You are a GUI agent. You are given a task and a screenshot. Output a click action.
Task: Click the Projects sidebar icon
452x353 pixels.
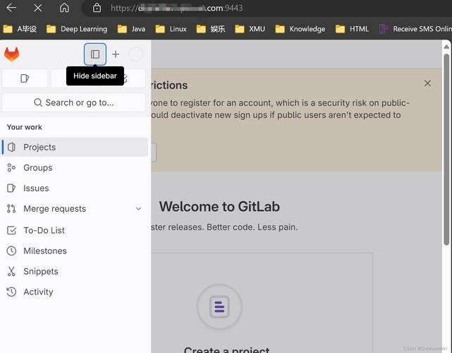click(11, 148)
